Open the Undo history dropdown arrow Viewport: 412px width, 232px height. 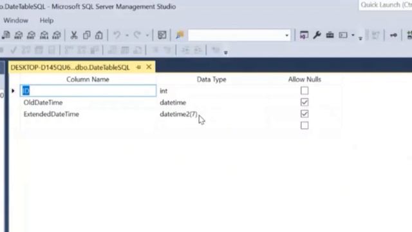[127, 35]
